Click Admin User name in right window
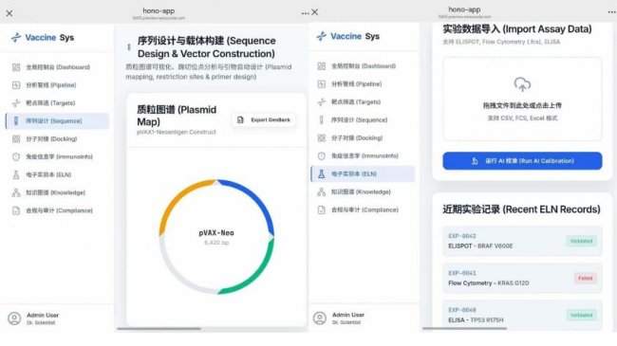 (348, 315)
